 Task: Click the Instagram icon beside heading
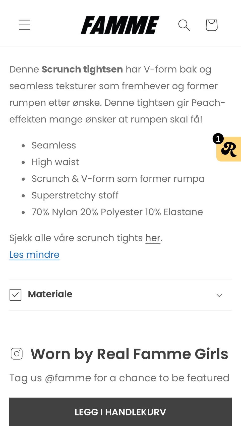(17, 354)
